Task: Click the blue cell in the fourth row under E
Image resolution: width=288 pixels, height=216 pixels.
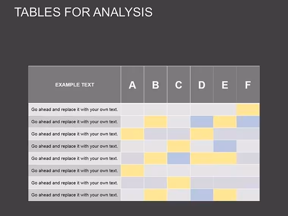Action: pyautogui.click(x=225, y=146)
